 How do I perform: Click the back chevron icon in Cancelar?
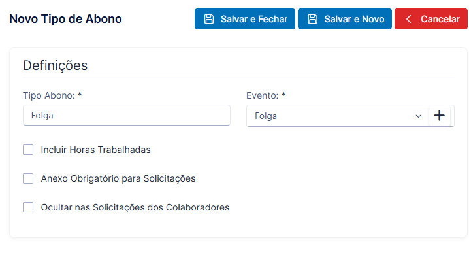pyautogui.click(x=409, y=19)
